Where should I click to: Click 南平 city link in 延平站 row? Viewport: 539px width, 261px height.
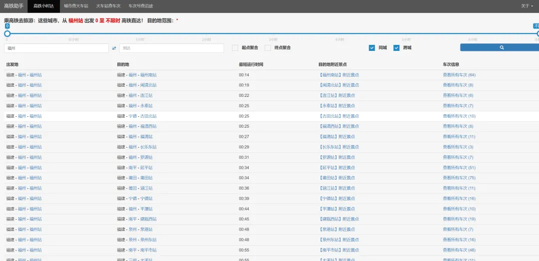[133, 168]
